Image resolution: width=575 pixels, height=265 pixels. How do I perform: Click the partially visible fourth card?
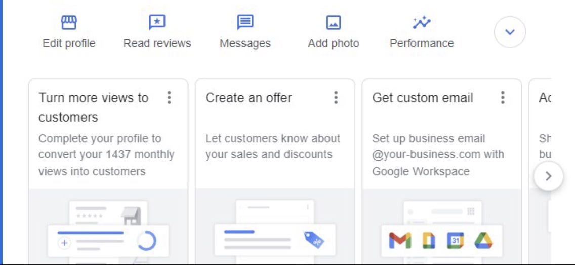click(541, 126)
